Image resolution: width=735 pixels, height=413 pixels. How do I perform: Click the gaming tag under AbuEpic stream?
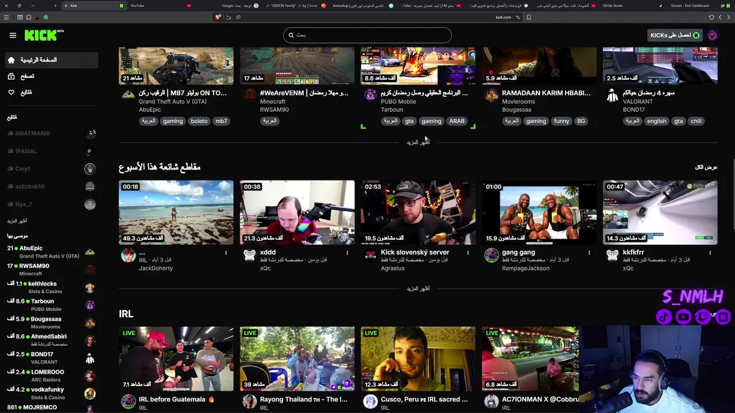(x=173, y=121)
